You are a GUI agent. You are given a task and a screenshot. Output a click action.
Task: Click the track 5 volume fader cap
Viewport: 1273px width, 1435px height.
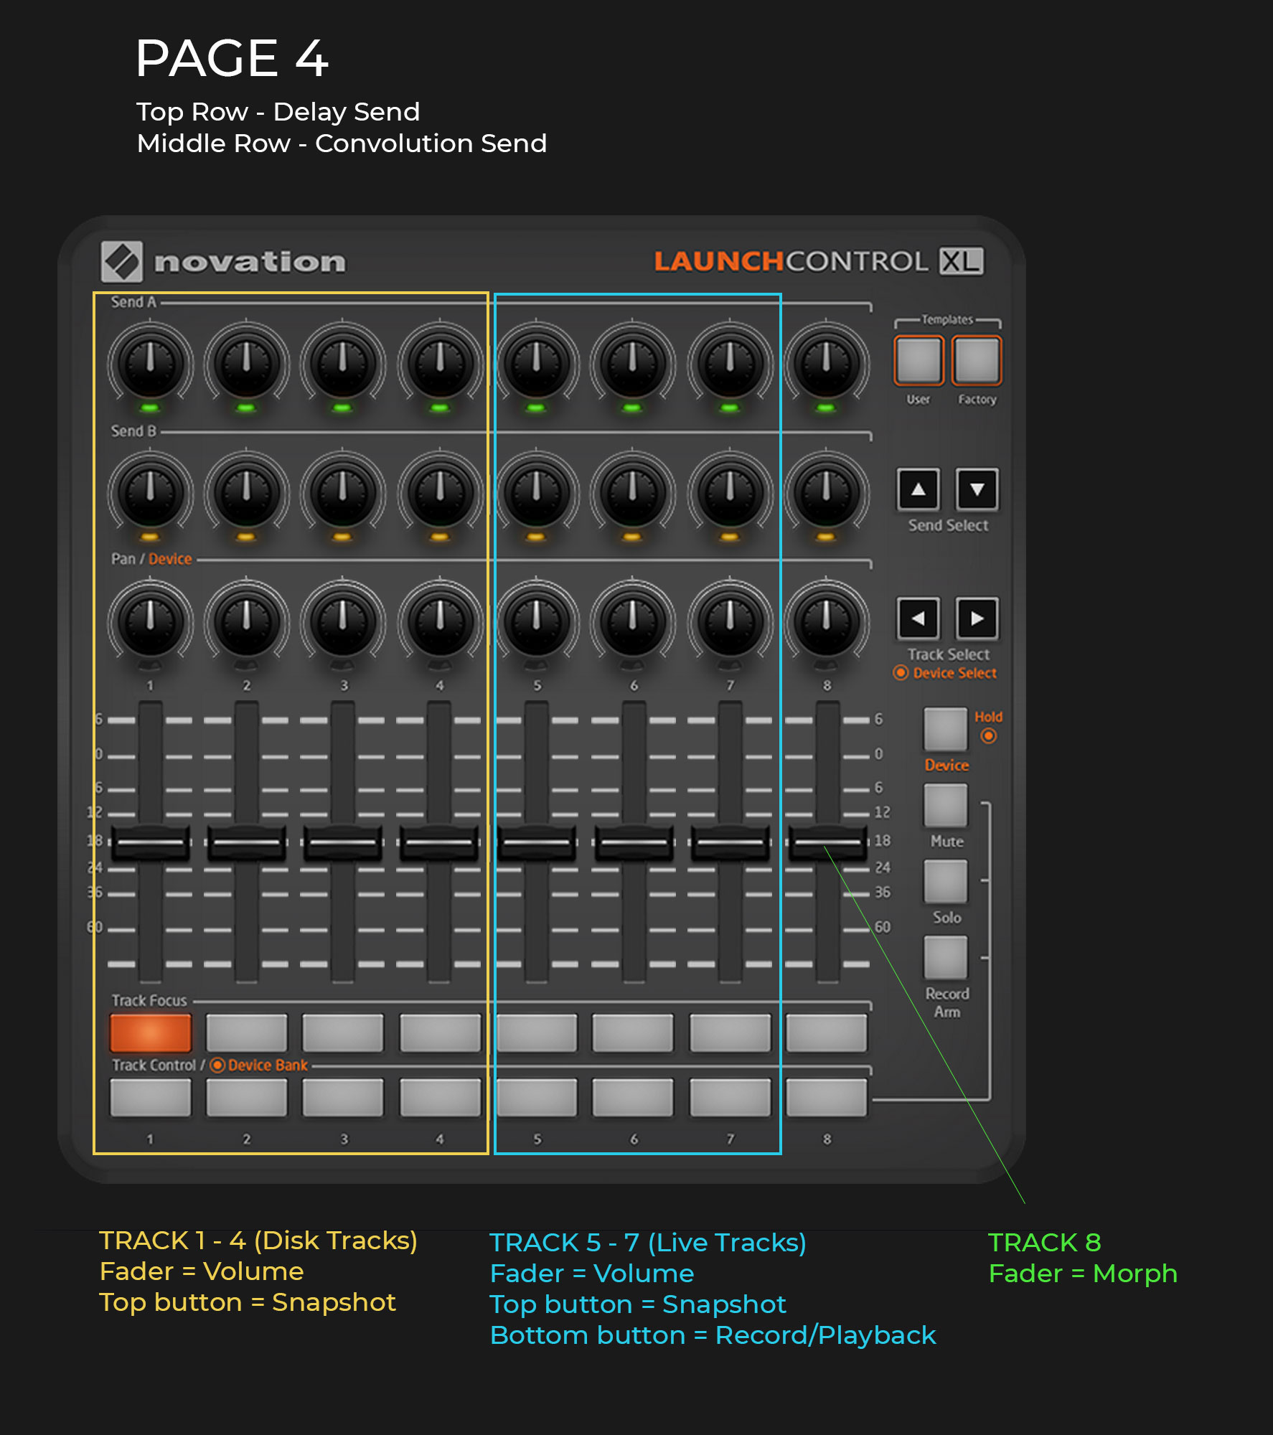(536, 842)
